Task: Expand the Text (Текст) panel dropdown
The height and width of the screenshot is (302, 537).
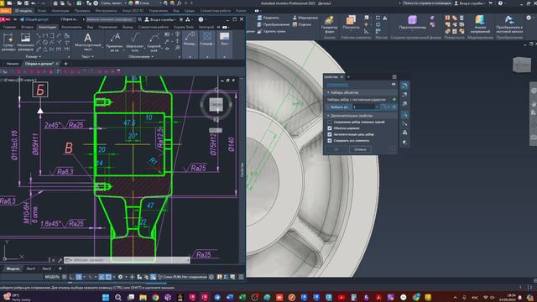Action: pos(87,56)
